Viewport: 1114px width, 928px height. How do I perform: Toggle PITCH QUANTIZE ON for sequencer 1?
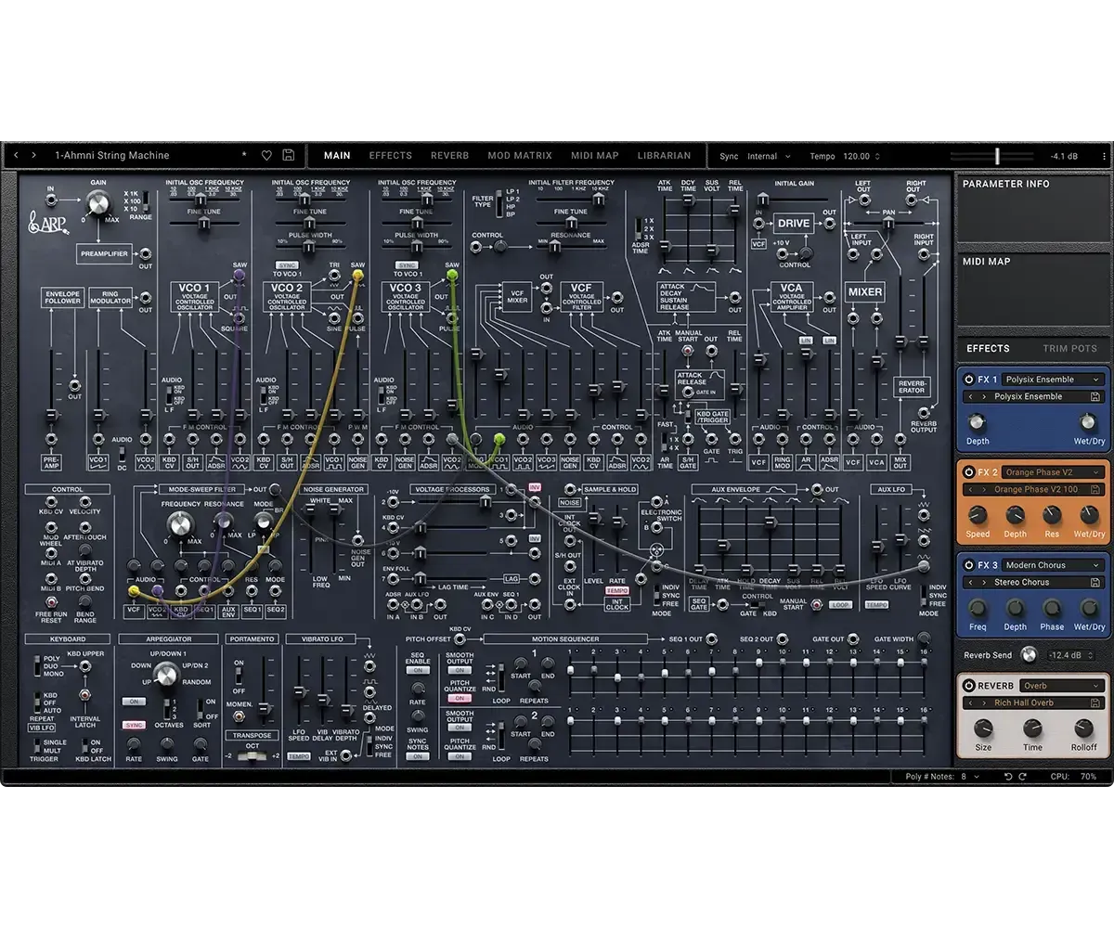click(459, 698)
